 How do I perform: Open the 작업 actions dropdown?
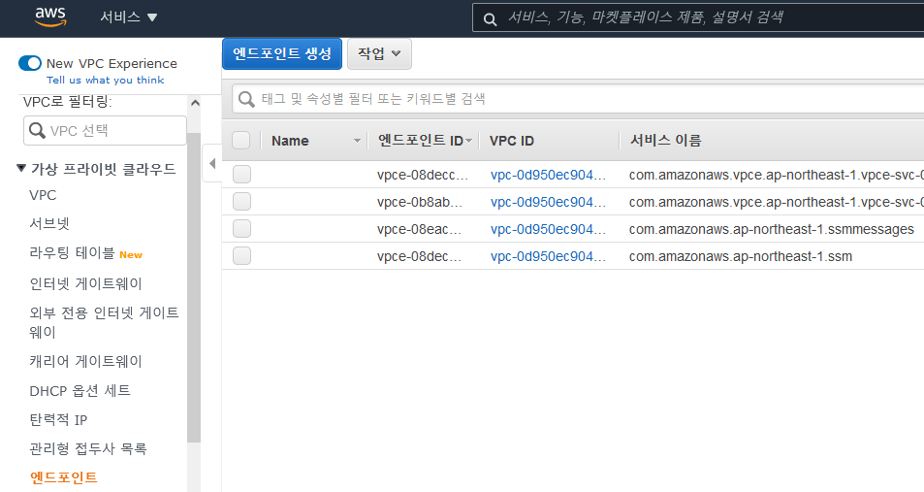379,54
